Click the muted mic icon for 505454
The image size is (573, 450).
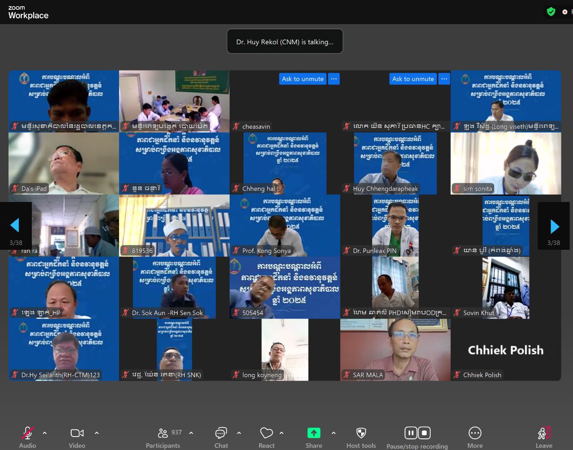click(236, 313)
